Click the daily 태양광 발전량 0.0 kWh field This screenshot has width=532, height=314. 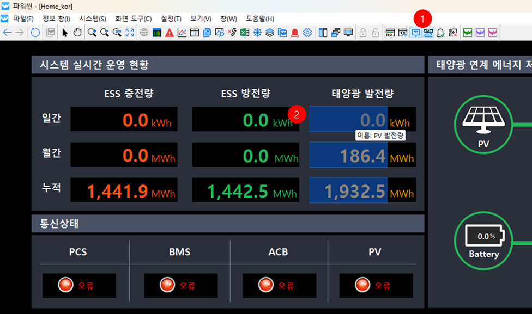(x=362, y=119)
